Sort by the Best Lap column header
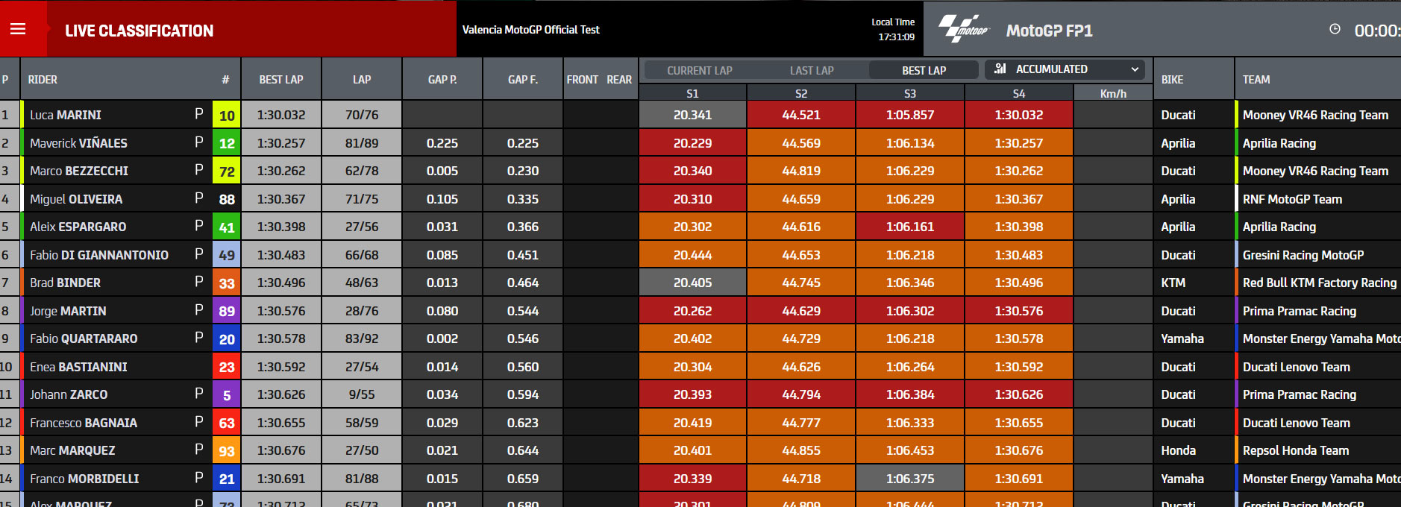The width and height of the screenshot is (1401, 507). (281, 79)
